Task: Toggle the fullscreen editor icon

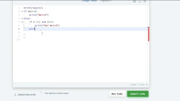Action: click(x=140, y=1)
